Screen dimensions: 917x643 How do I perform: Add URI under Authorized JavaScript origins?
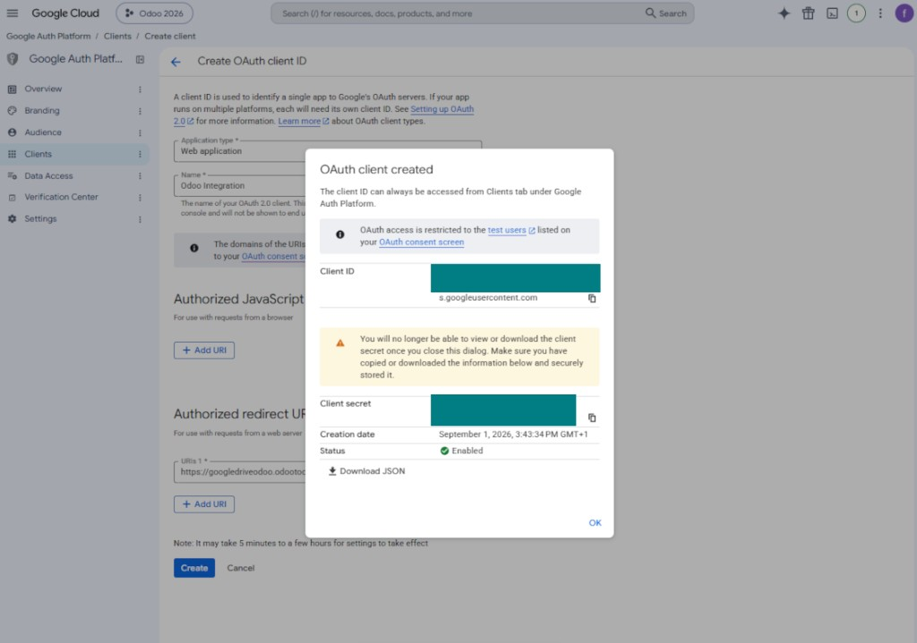point(203,351)
